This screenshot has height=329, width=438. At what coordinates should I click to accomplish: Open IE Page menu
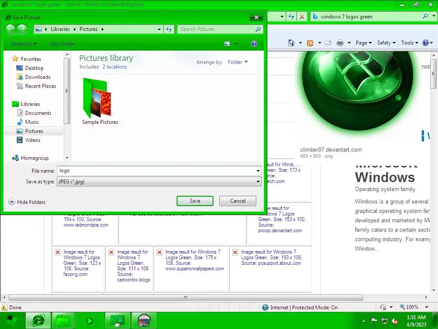pyautogui.click(x=364, y=43)
